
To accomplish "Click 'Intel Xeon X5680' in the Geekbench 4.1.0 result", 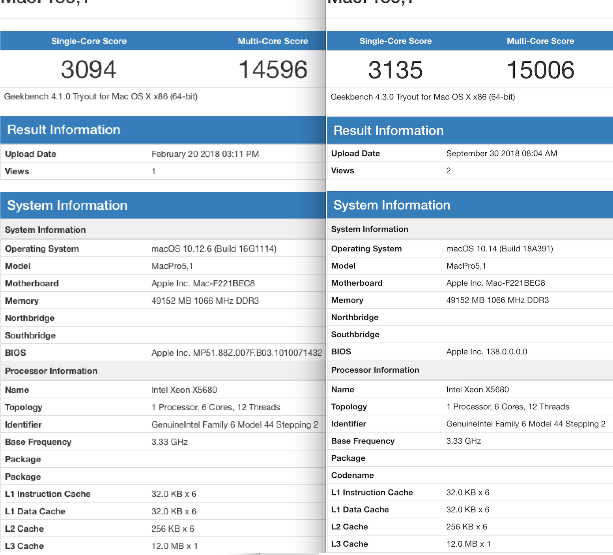I will (x=184, y=390).
